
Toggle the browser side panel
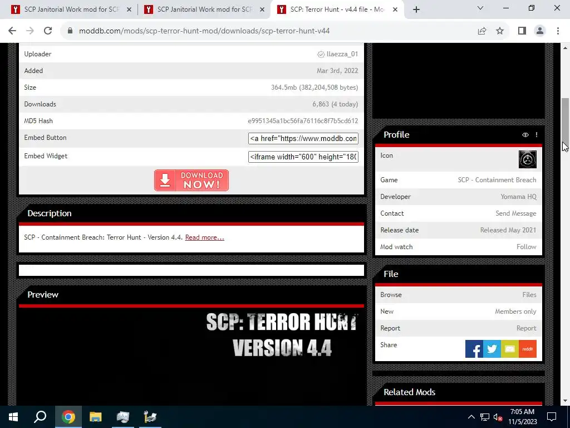coord(522,31)
